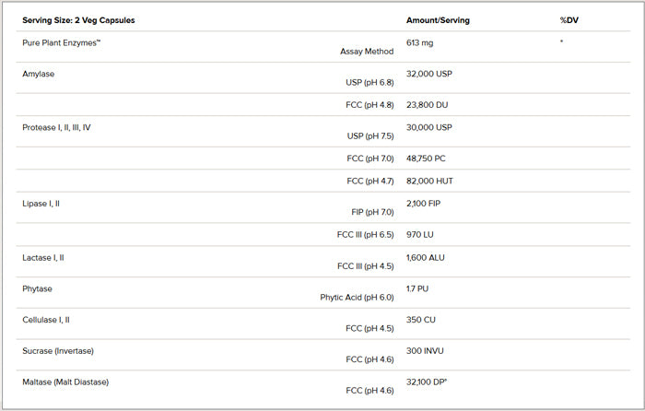Select the 23,800 DU amount
645x411 pixels.
428,105
